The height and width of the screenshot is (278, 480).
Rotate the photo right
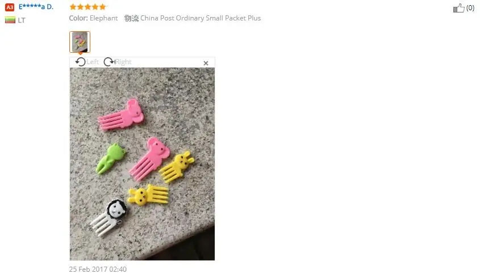108,62
